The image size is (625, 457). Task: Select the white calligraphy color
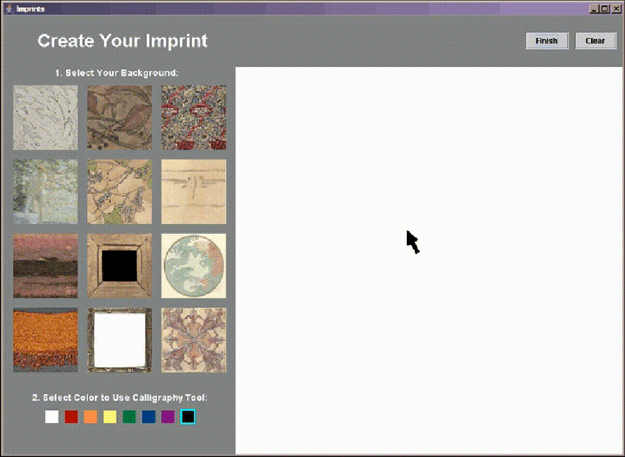(52, 417)
